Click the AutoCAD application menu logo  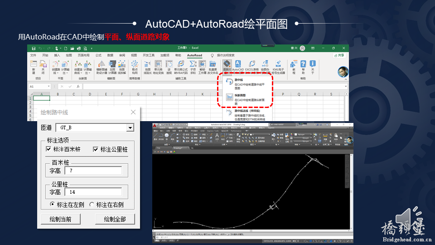pos(155,126)
